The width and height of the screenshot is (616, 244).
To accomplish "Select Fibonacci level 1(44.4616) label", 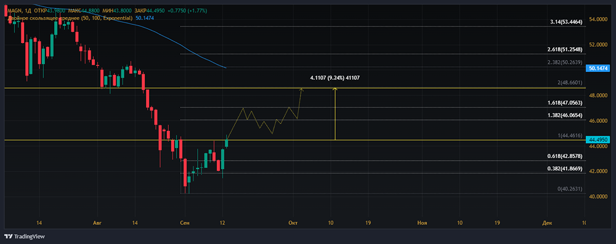I will [x=569, y=135].
